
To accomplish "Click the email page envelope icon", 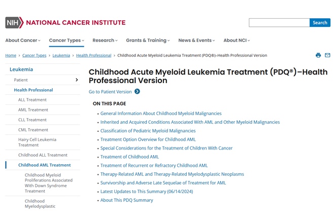I will pyautogui.click(x=327, y=55).
